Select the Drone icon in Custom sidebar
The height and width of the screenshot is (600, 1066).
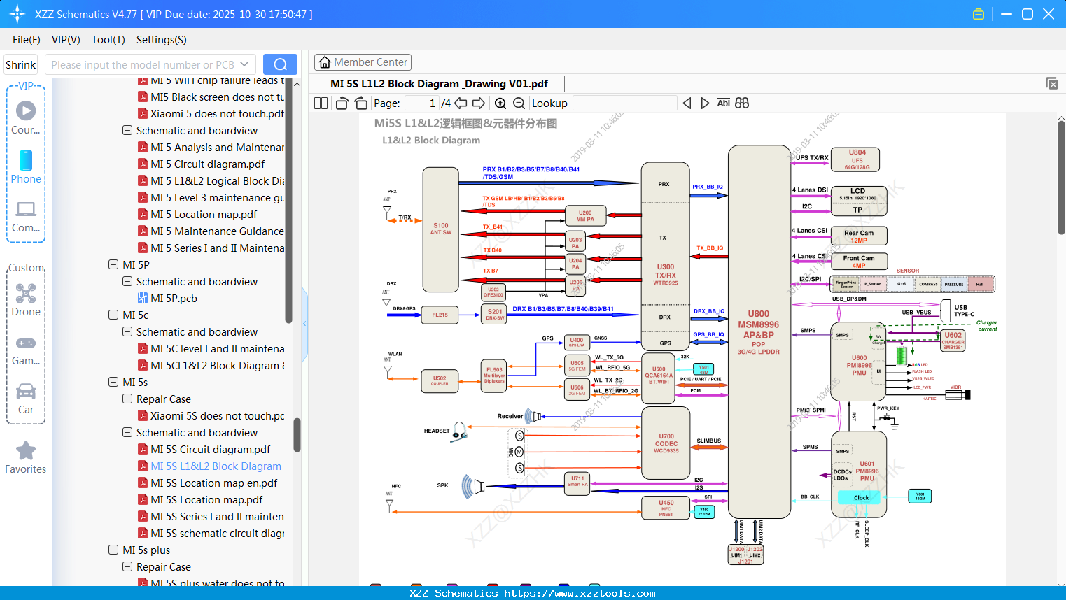click(26, 295)
